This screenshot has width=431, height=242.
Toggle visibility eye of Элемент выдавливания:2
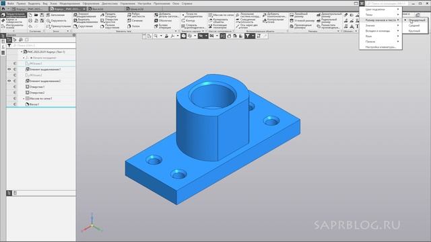pos(9,81)
